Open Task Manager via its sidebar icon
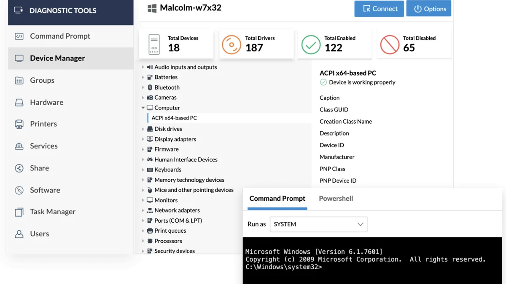 pyautogui.click(x=19, y=212)
